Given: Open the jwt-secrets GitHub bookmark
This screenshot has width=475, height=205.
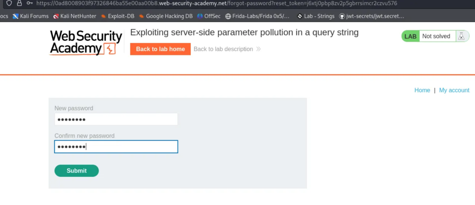Looking at the screenshot, I should tap(371, 16).
